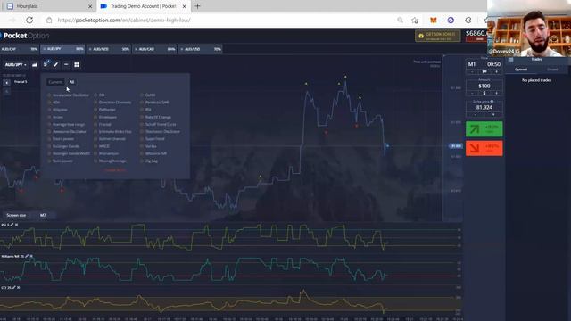Reload the page with browser refresh icon

coord(29,20)
